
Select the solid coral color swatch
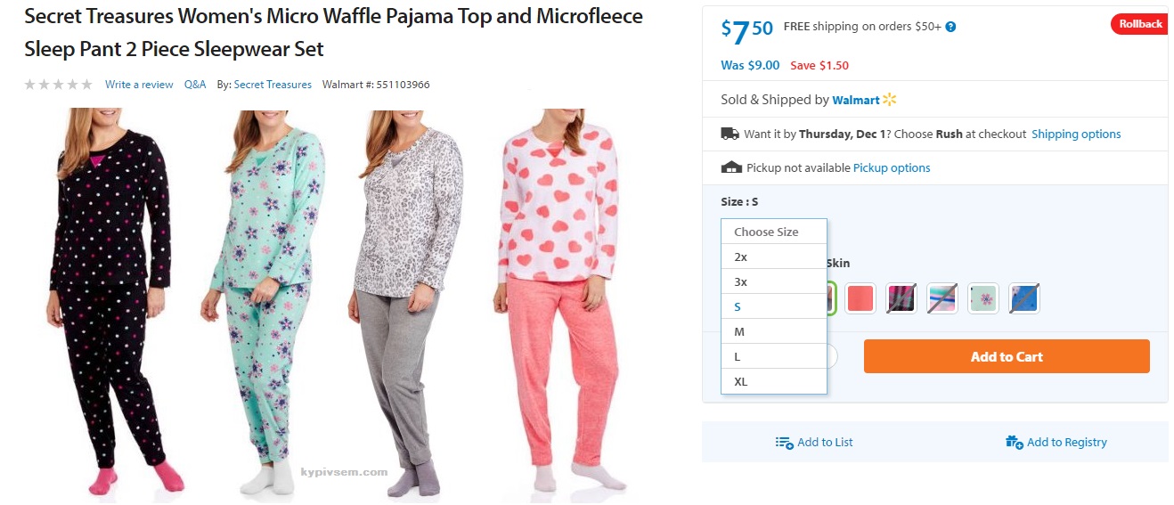point(860,298)
